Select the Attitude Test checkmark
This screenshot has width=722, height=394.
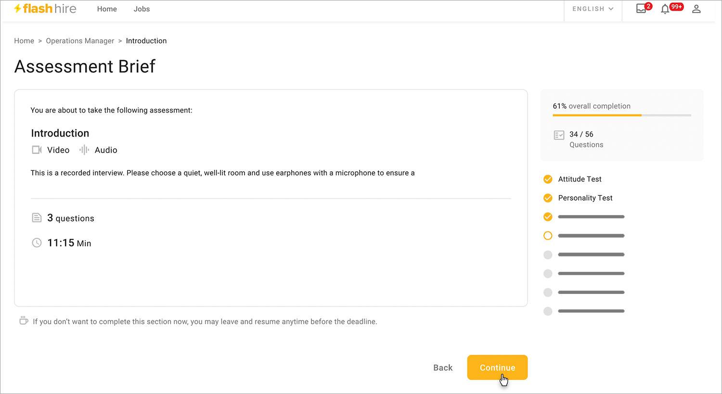[x=548, y=179]
